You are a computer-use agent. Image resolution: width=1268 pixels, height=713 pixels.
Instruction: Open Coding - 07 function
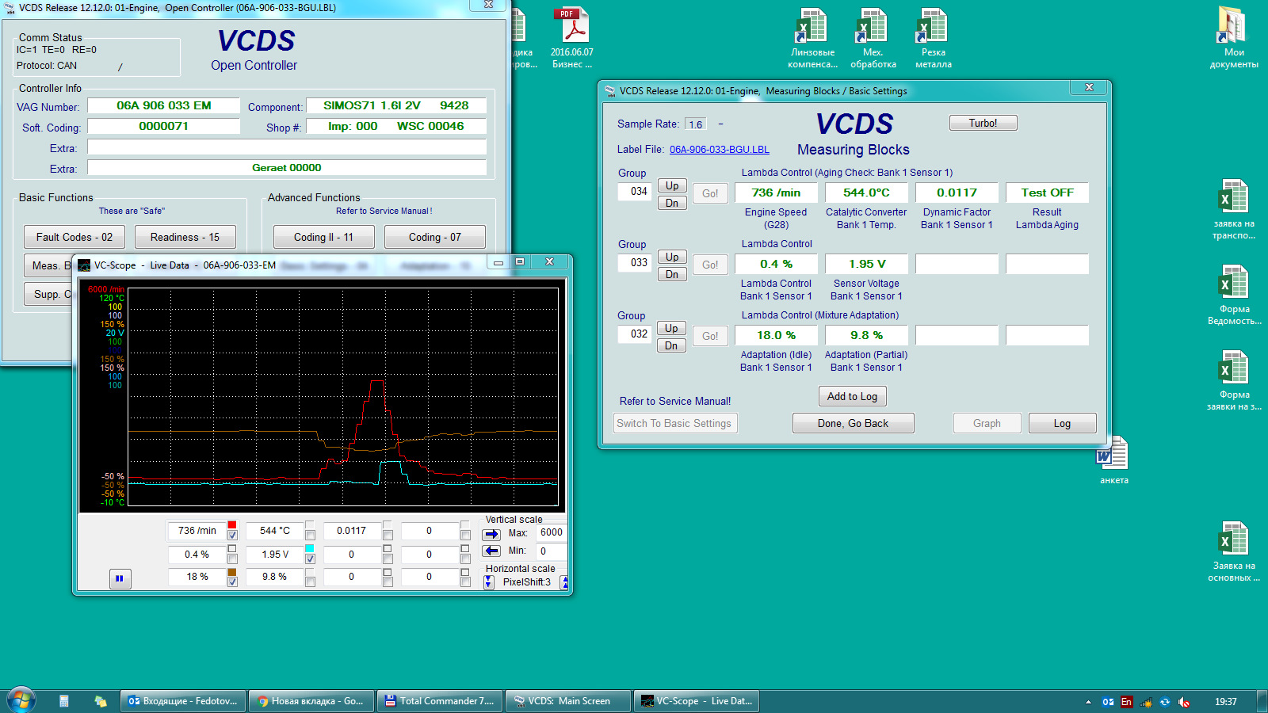click(434, 237)
